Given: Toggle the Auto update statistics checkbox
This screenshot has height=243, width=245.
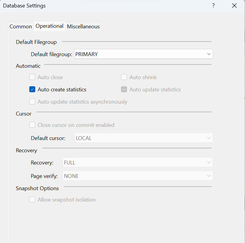Looking at the screenshot, I should (x=124, y=89).
